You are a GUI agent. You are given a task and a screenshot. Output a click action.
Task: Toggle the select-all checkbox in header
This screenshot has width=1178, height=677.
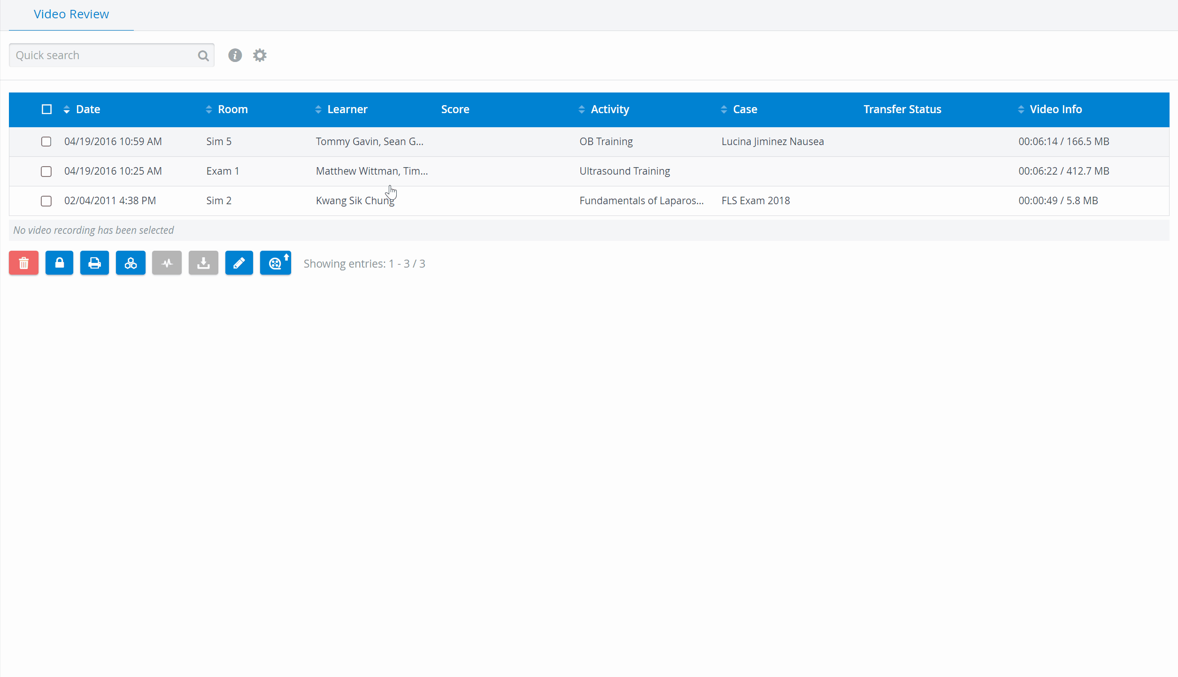click(46, 109)
